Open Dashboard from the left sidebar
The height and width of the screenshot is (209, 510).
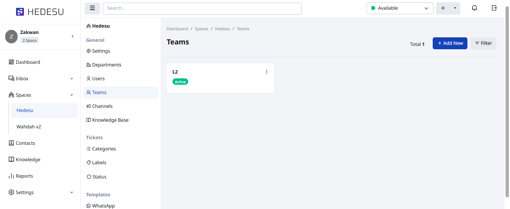[28, 62]
